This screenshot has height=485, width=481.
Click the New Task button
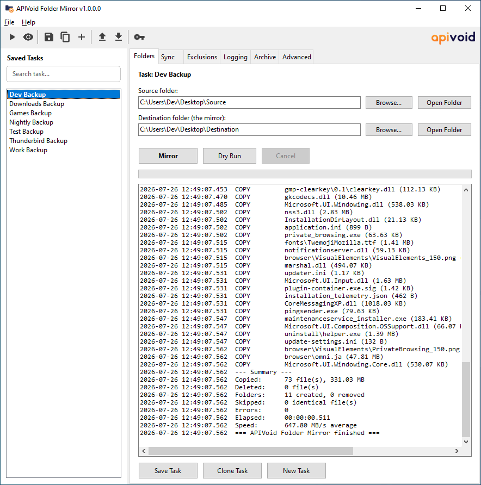(x=296, y=471)
